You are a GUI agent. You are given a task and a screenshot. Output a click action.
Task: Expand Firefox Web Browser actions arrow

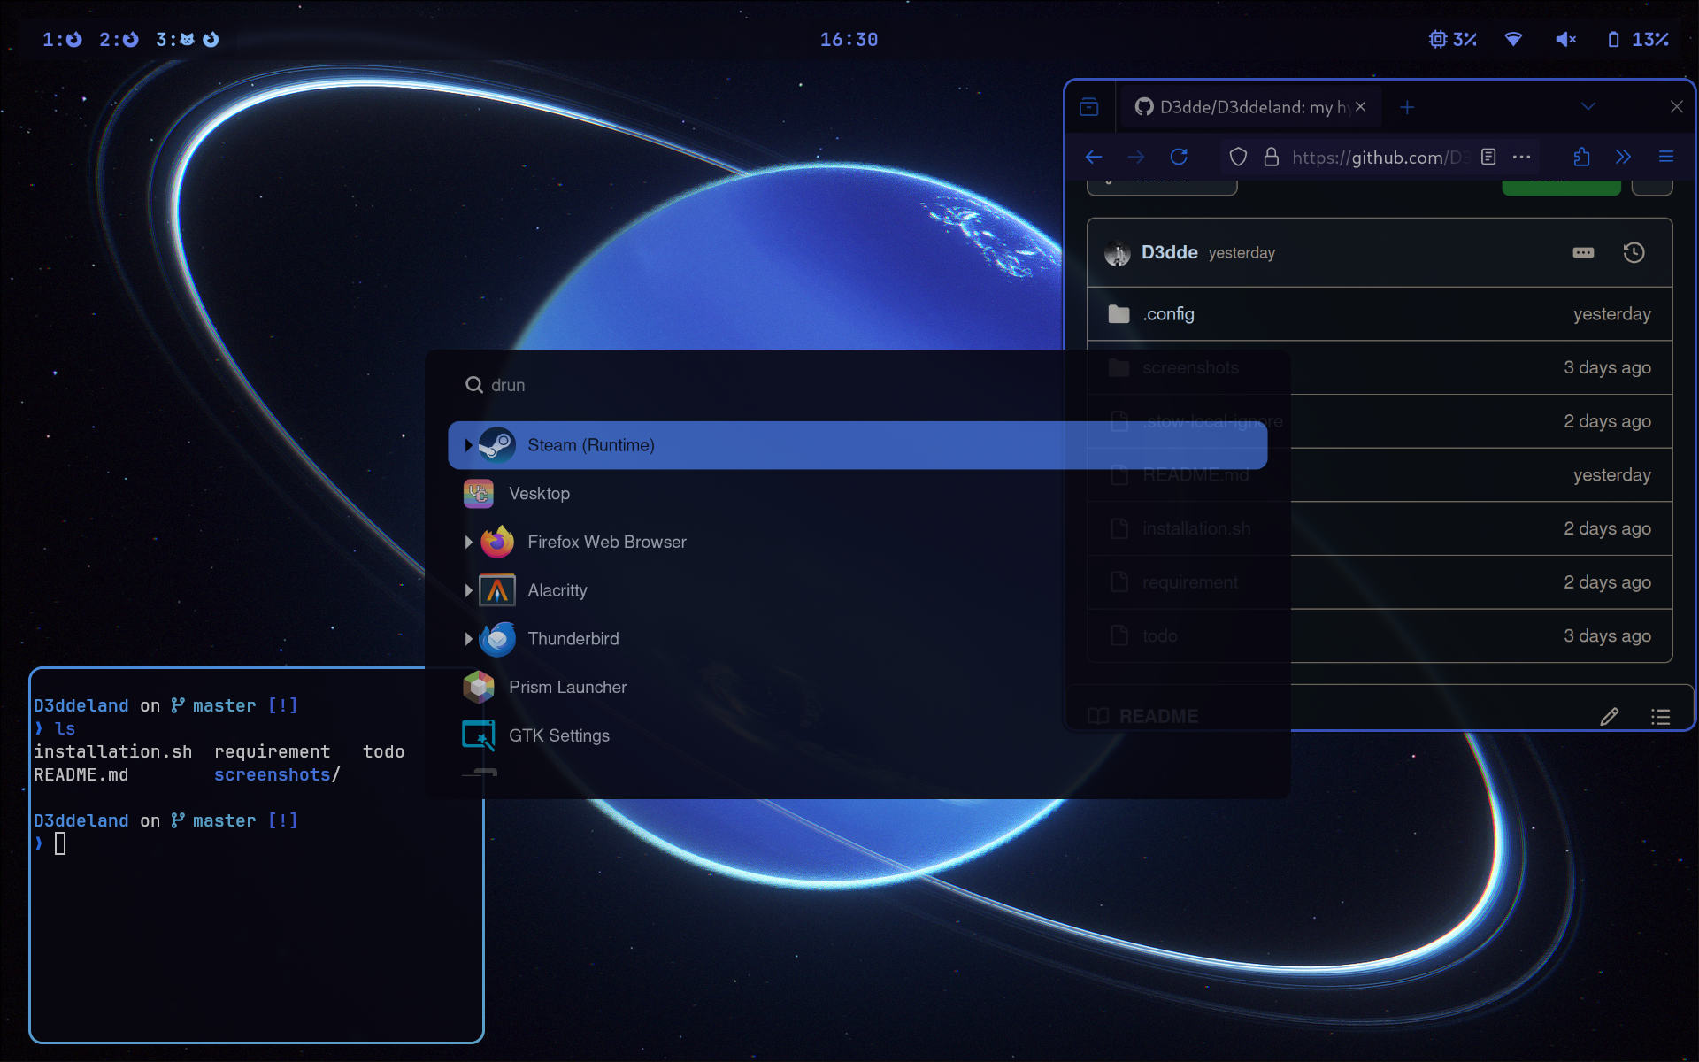coord(468,542)
